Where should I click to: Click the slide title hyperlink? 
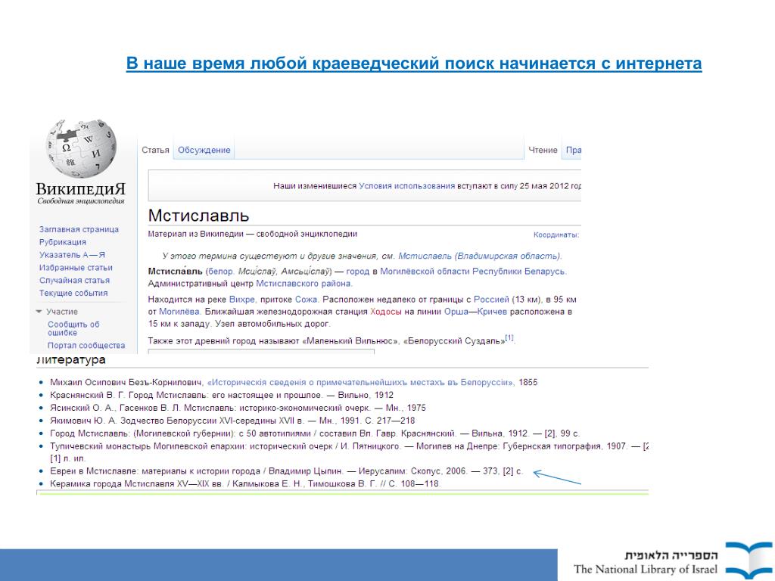[414, 64]
